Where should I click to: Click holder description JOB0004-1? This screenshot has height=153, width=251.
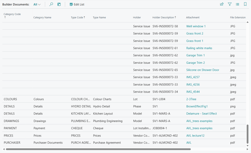point(160,128)
